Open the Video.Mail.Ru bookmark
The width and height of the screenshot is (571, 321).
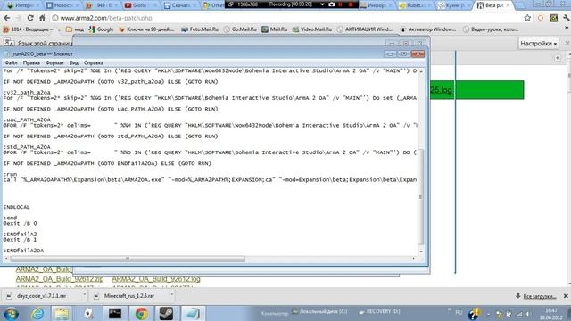coord(312,29)
